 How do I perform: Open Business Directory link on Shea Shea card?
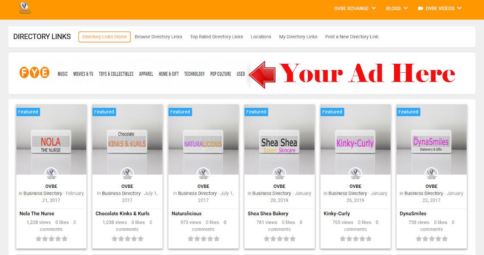[x=272, y=193]
